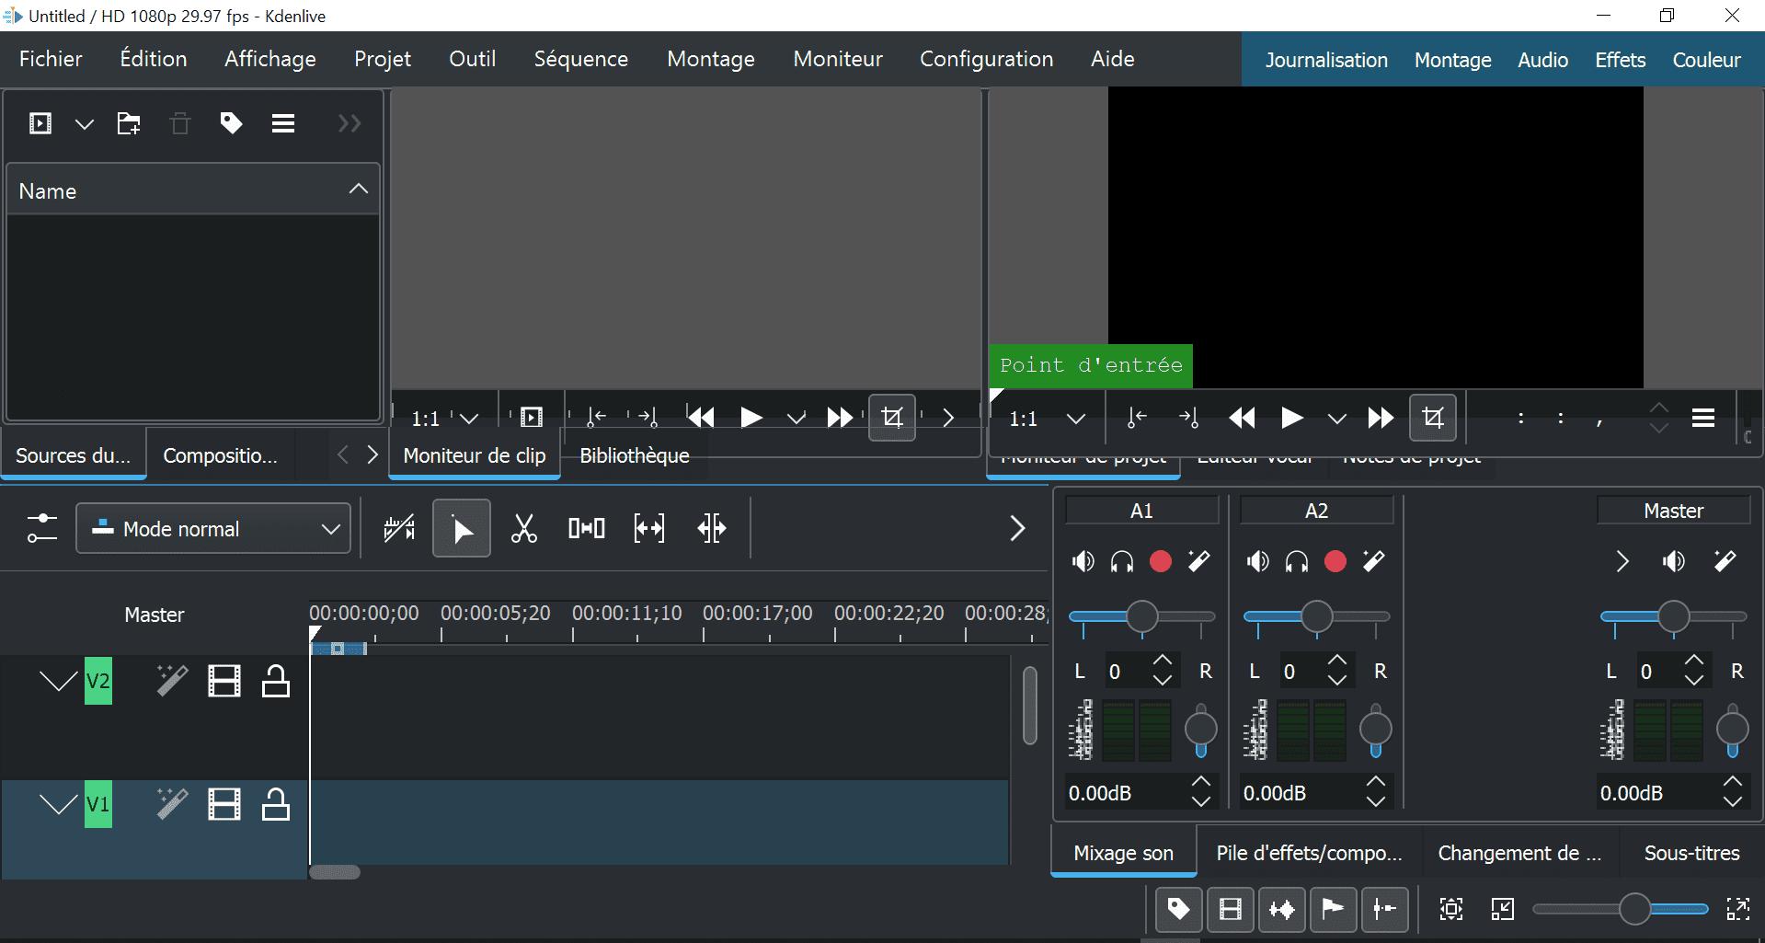Toggle the lock on track V2
1765x943 pixels.
pos(275,681)
